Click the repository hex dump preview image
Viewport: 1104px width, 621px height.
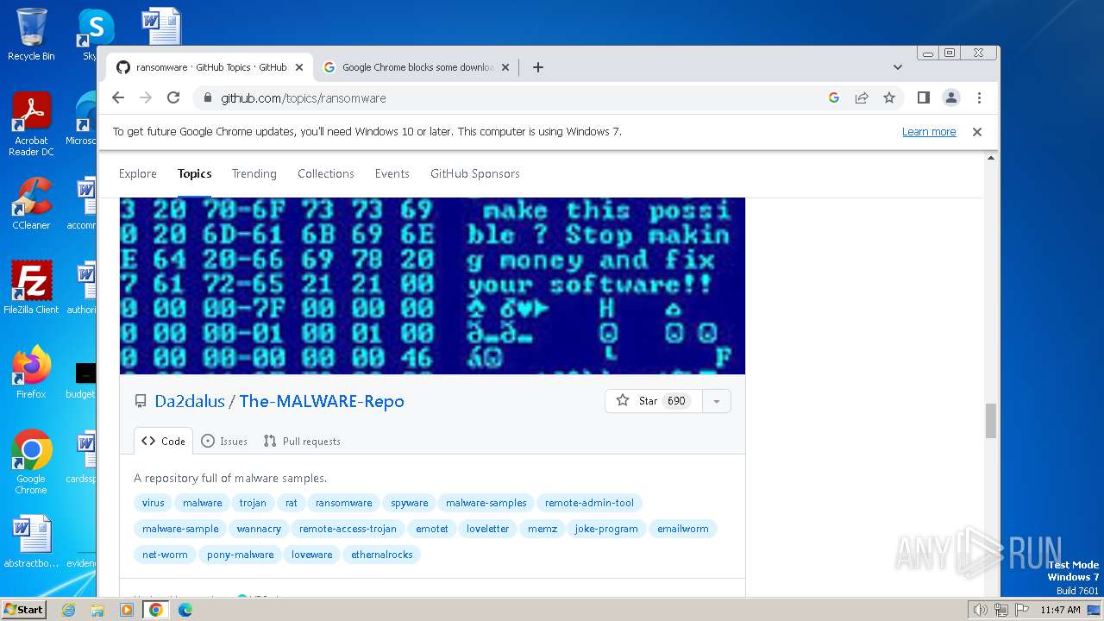click(x=432, y=285)
